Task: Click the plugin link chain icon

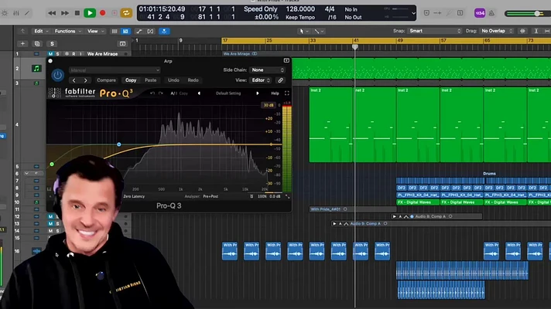Action: [x=280, y=80]
